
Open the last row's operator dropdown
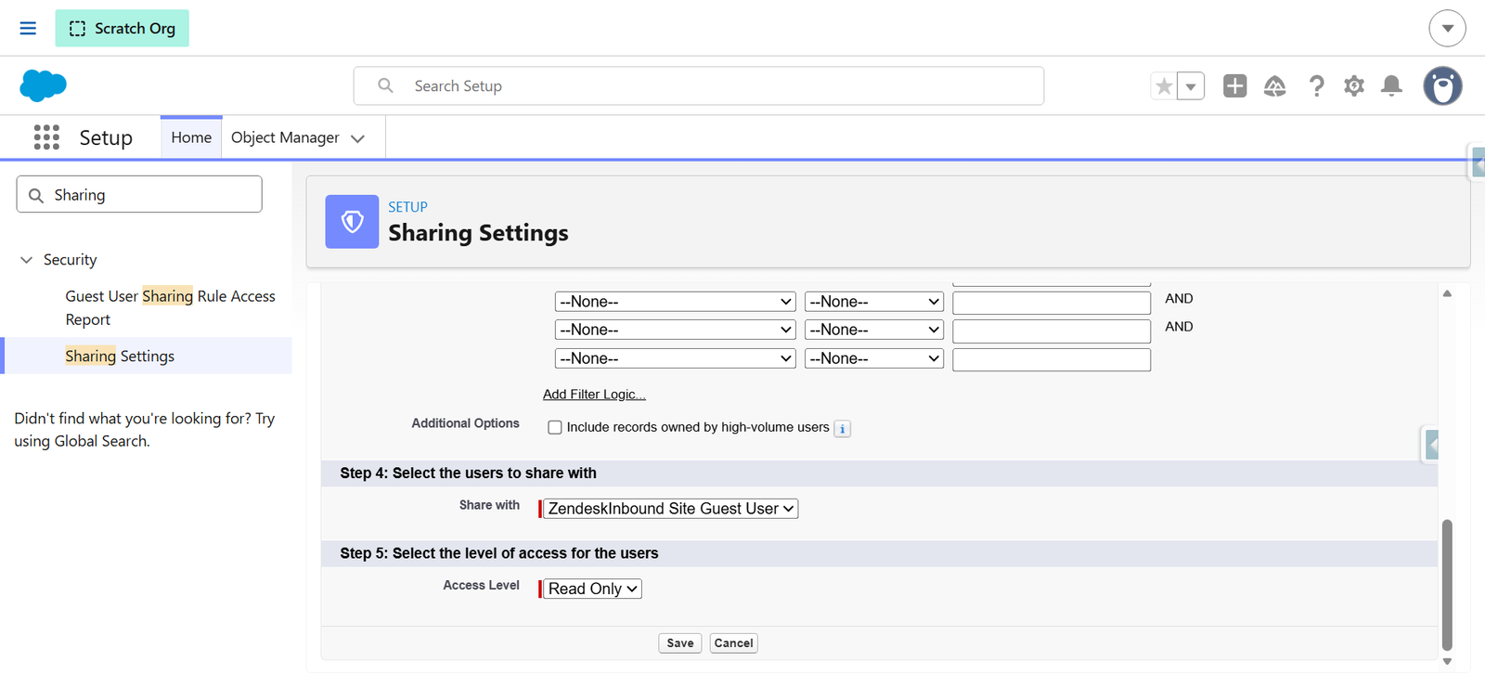[874, 358]
